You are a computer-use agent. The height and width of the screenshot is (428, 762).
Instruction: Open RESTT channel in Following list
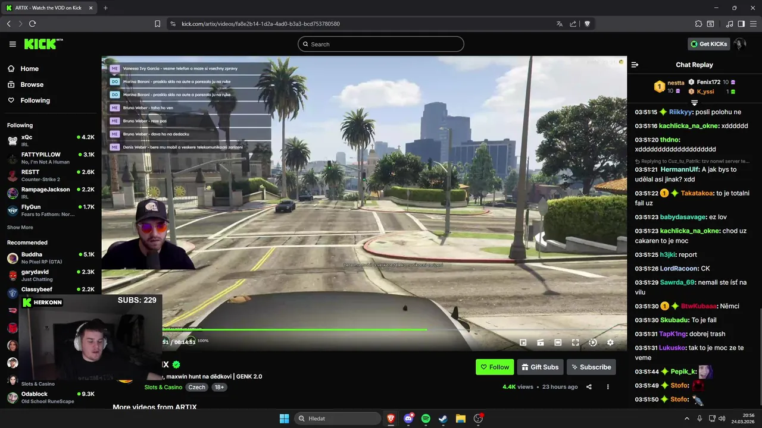click(51, 175)
